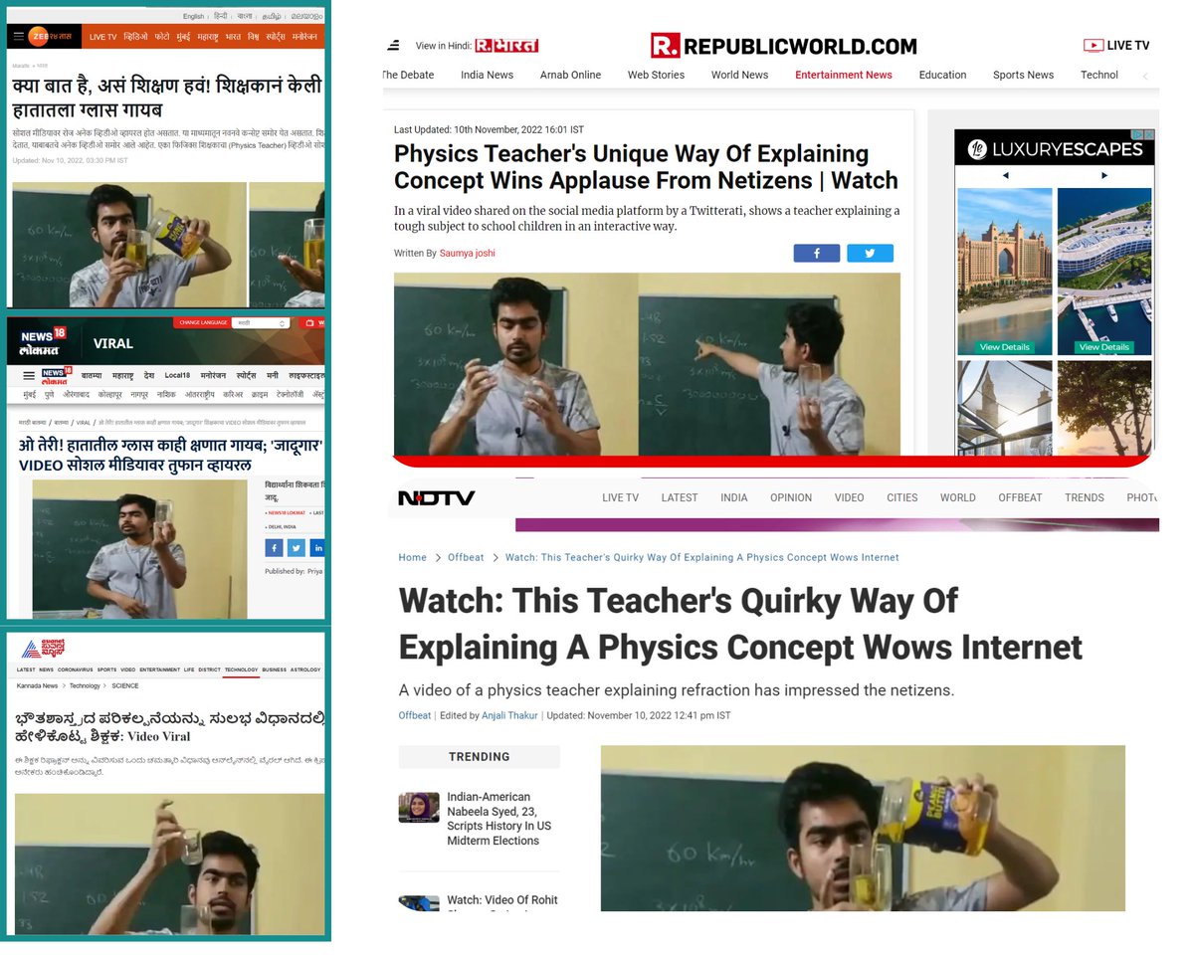Share Republic article on Twitter

(x=870, y=253)
